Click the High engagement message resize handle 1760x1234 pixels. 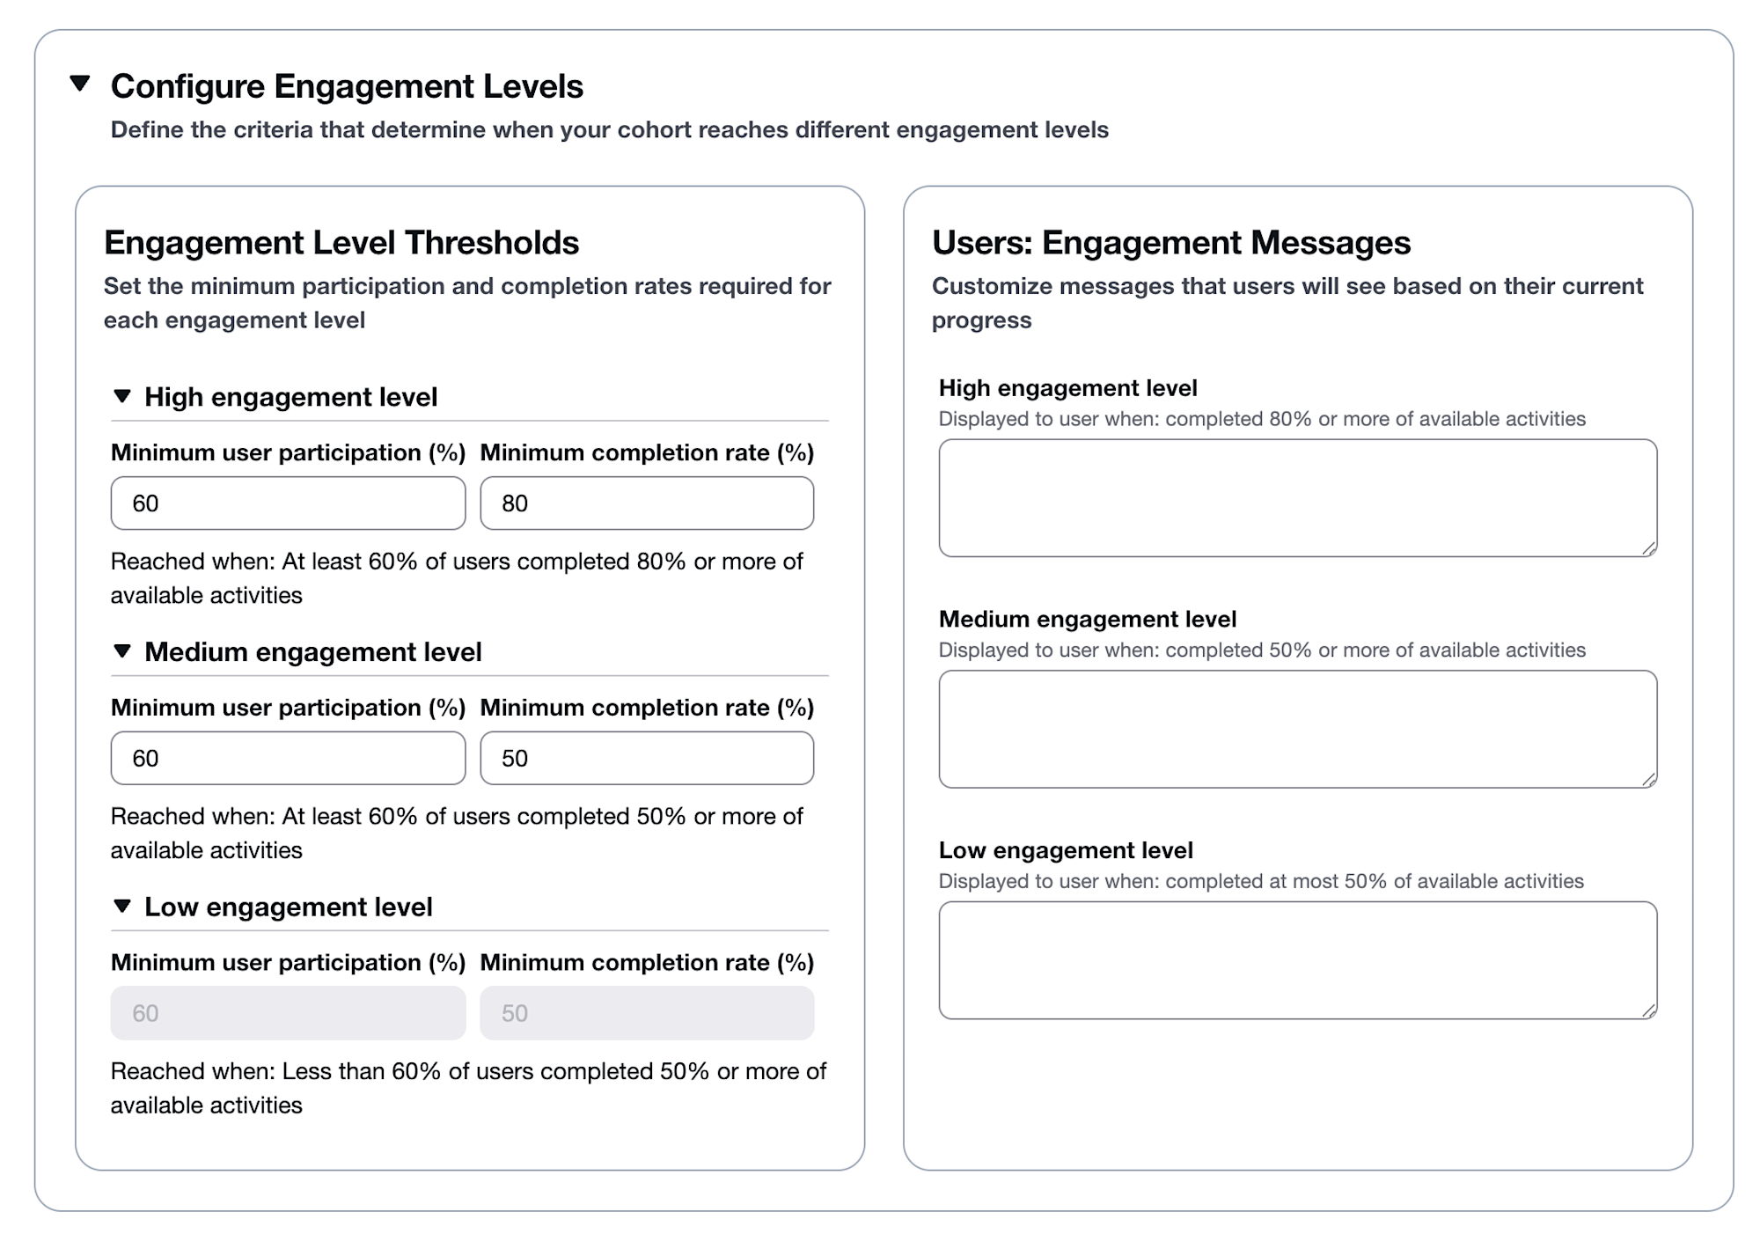pos(1649,548)
